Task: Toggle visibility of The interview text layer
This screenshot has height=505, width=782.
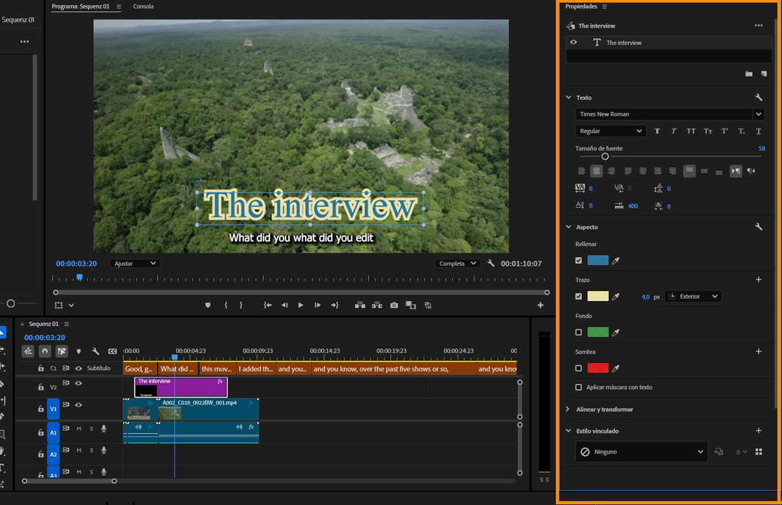Action: pos(573,42)
